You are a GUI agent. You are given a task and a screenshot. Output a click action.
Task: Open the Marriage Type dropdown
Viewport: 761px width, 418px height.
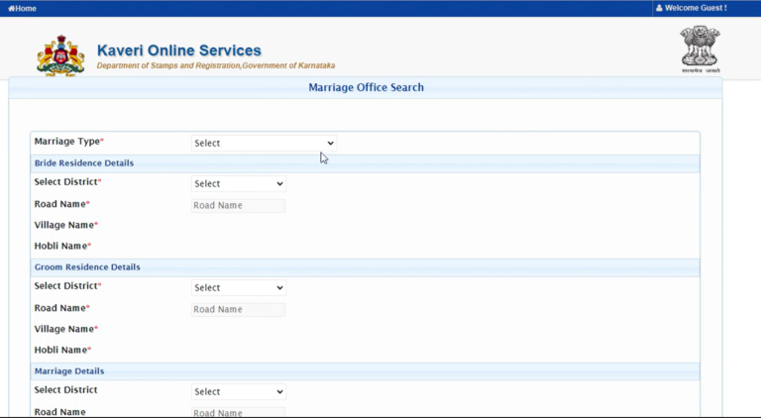coord(264,143)
